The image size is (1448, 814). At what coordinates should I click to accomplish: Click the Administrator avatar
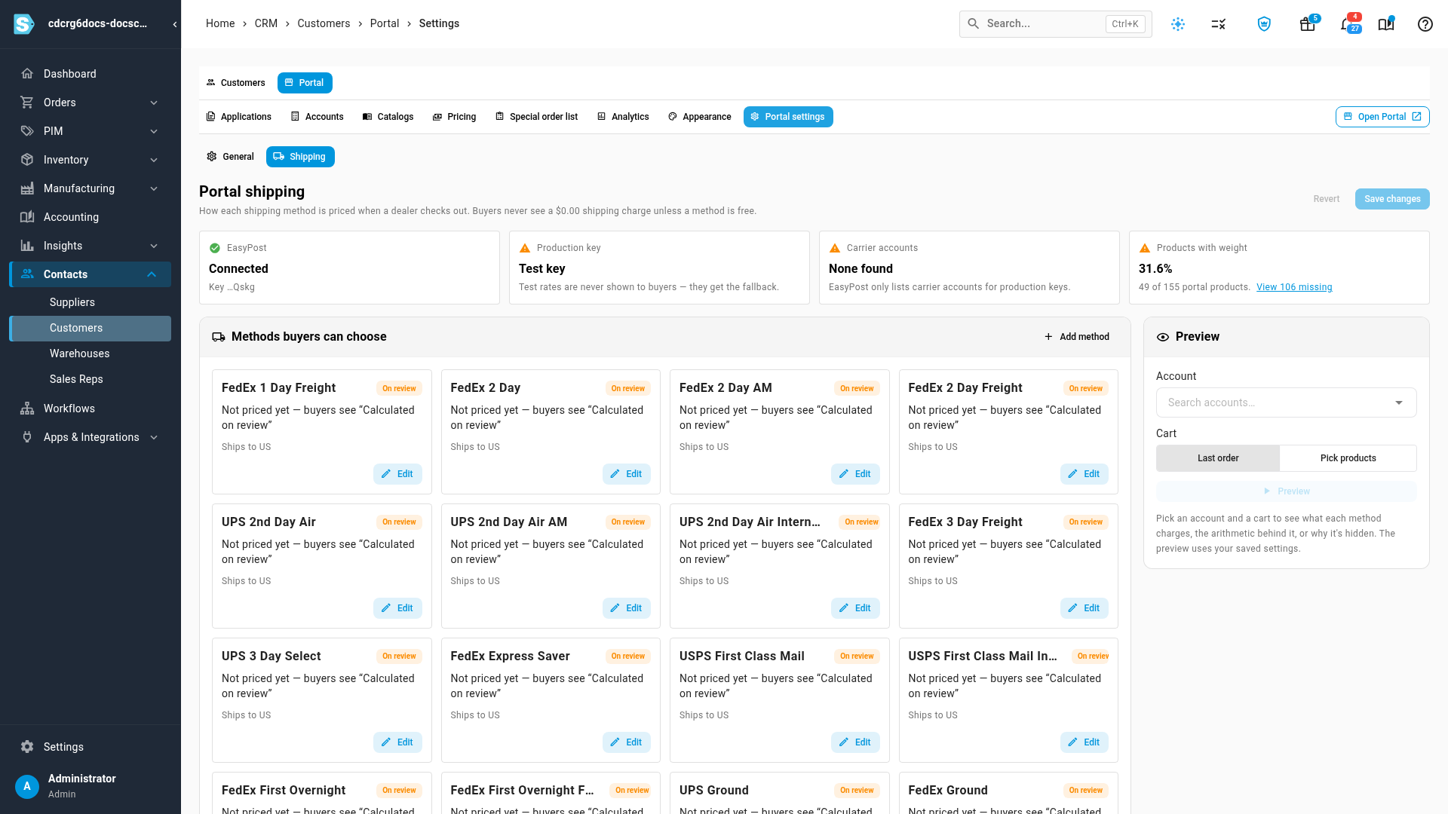pos(27,786)
